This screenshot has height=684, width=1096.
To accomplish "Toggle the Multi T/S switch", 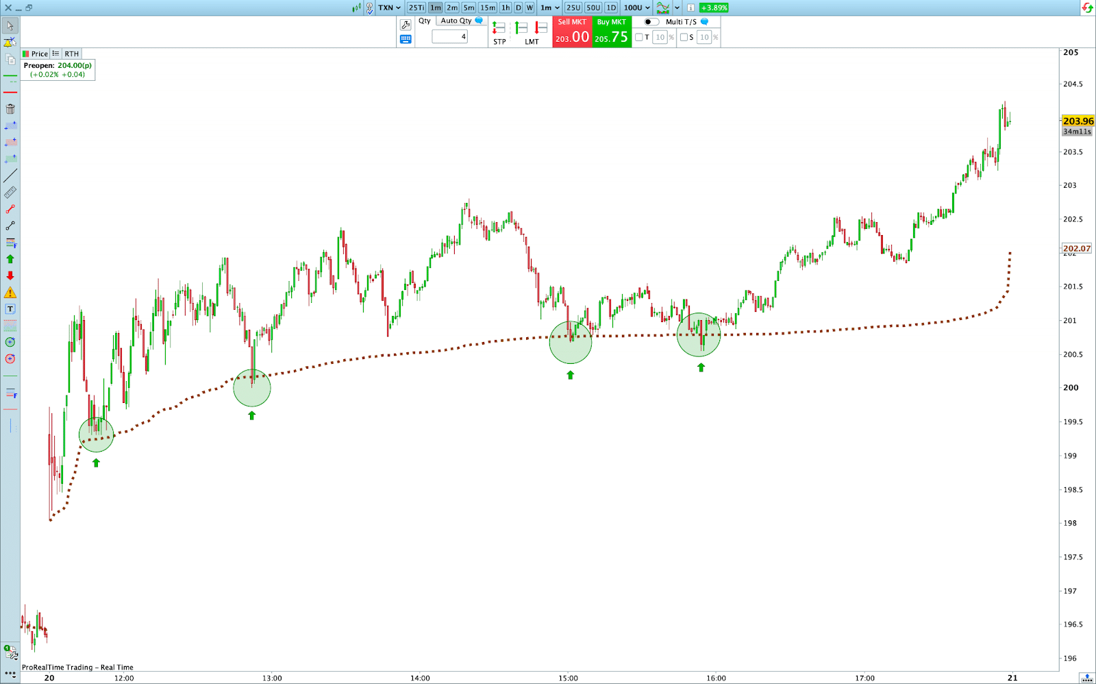I will 651,22.
